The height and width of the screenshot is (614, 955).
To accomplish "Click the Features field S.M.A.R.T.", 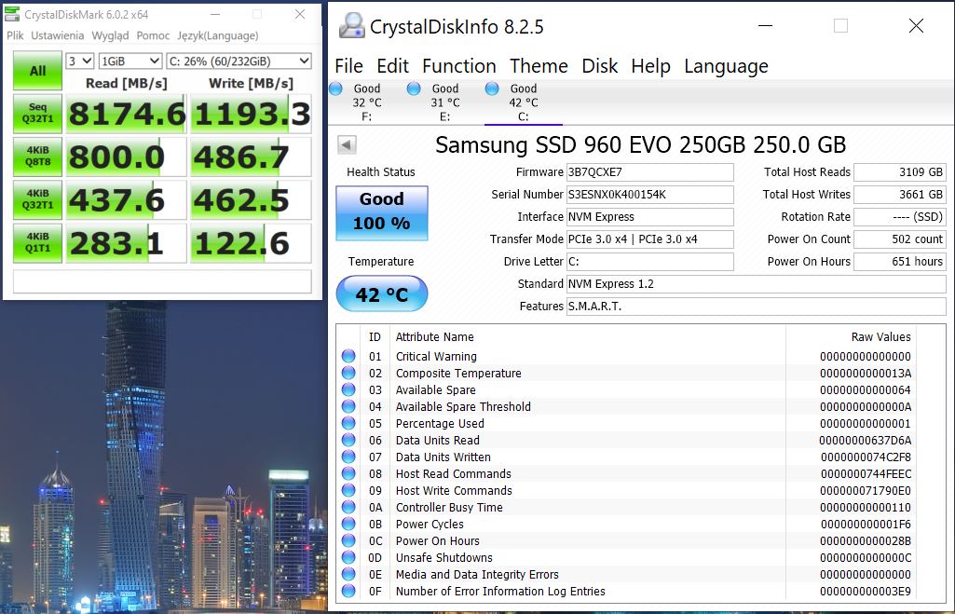I will [x=756, y=306].
